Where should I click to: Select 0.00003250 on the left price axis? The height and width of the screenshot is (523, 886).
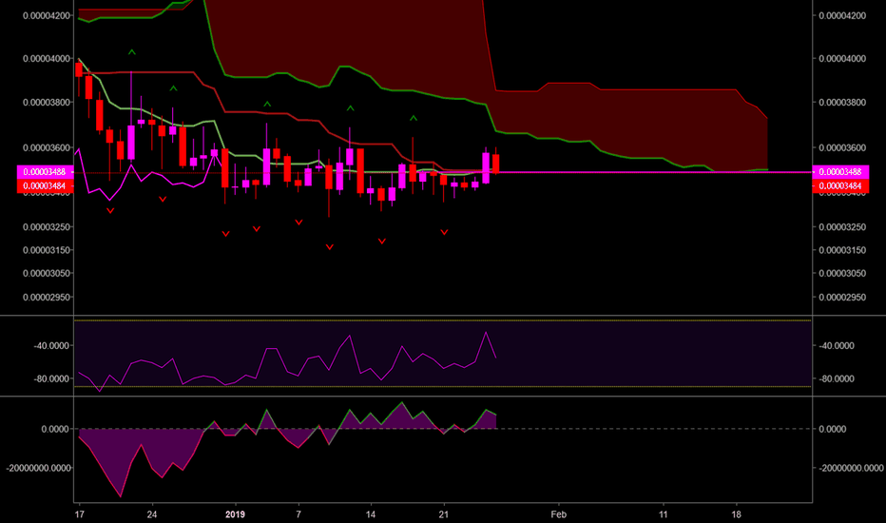[47, 227]
